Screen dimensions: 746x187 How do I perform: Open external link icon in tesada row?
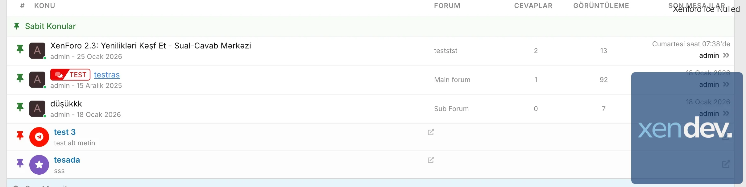tap(431, 160)
